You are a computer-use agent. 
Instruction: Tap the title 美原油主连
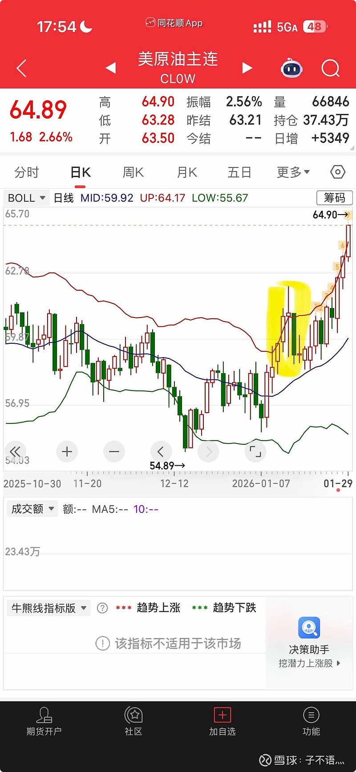pyautogui.click(x=178, y=59)
